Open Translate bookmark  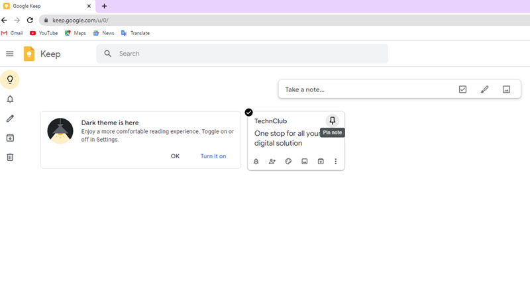click(x=136, y=33)
